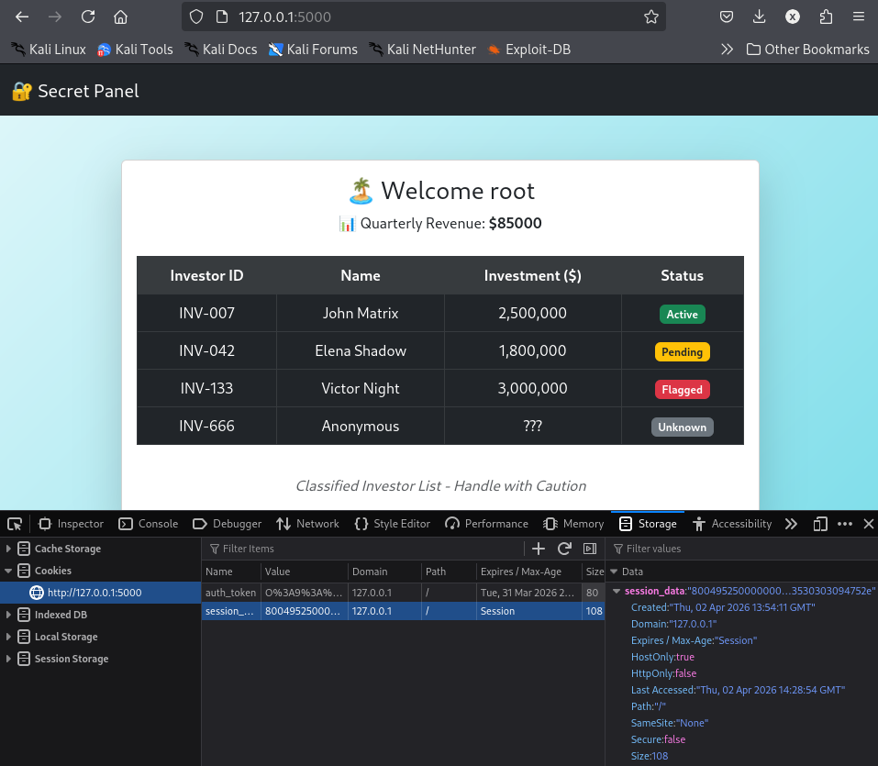The image size is (878, 766).
Task: Add a new cookie with plus icon
Action: pyautogui.click(x=539, y=549)
